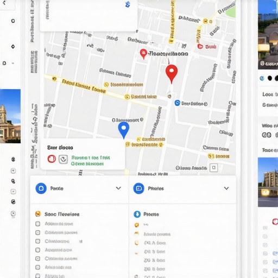Viewport: 278px width, 278px height.
Task: Open the first green link in the info card
Action: tap(91, 157)
